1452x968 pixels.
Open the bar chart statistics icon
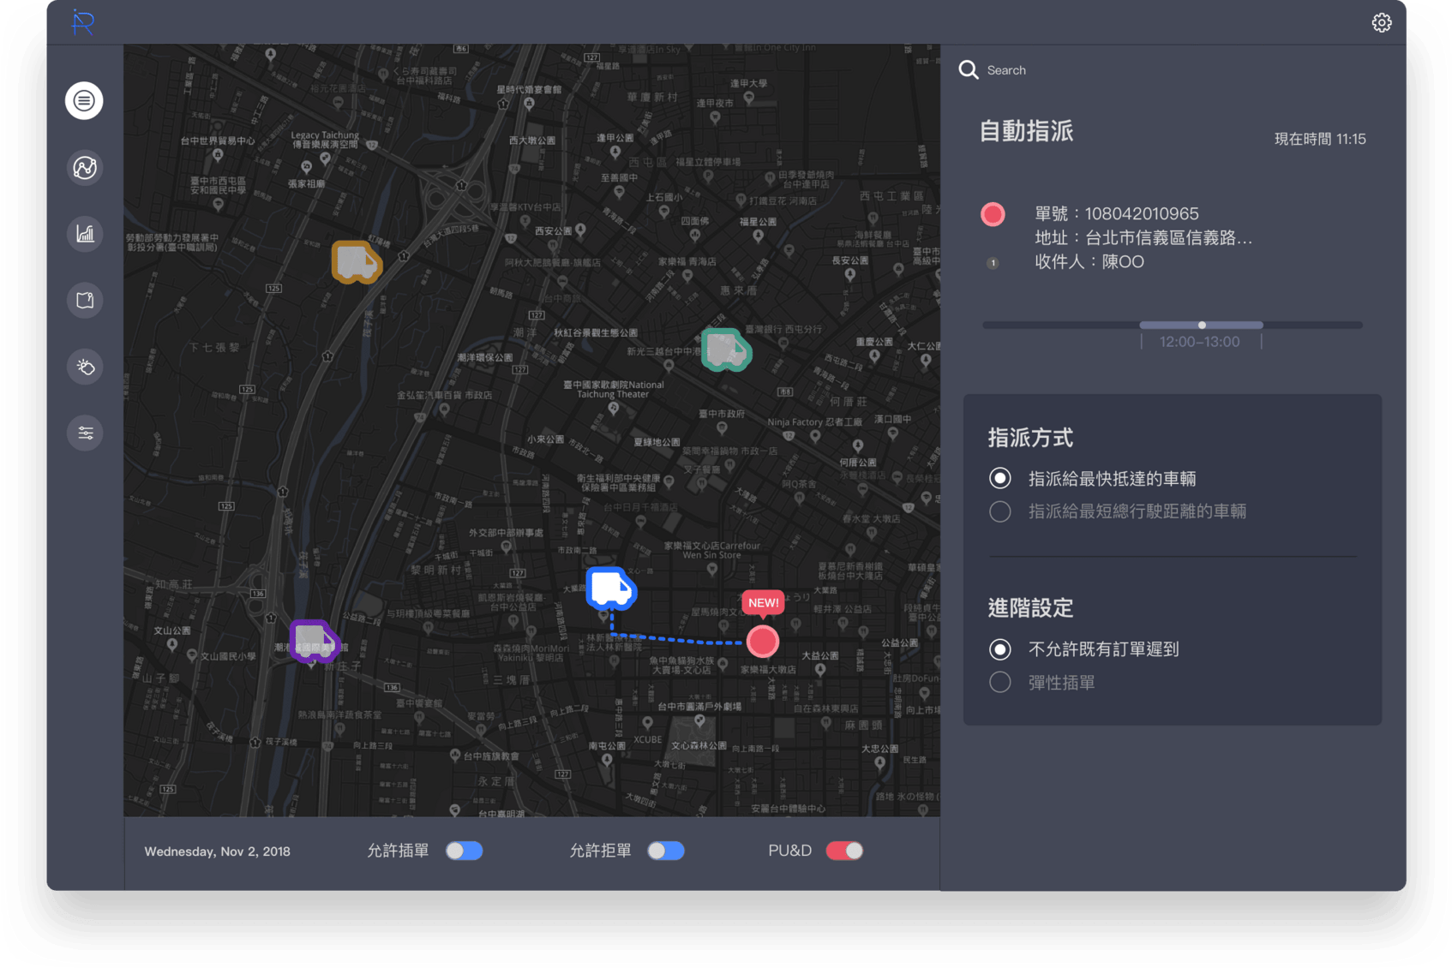pyautogui.click(x=84, y=234)
